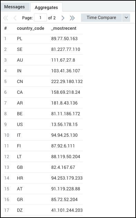Click the page number input field

tap(40, 18)
